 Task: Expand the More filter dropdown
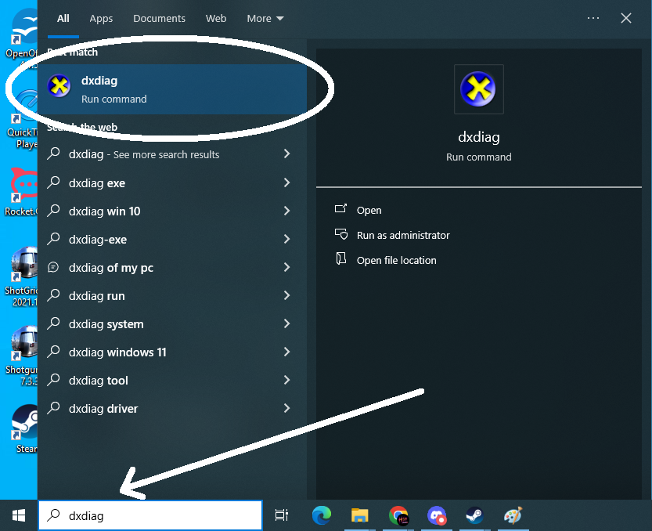[x=265, y=19]
